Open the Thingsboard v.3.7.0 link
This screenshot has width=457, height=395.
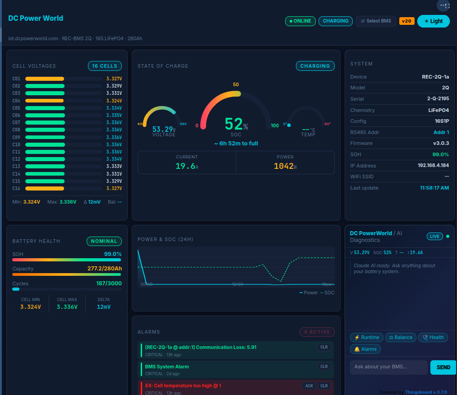coord(426,392)
